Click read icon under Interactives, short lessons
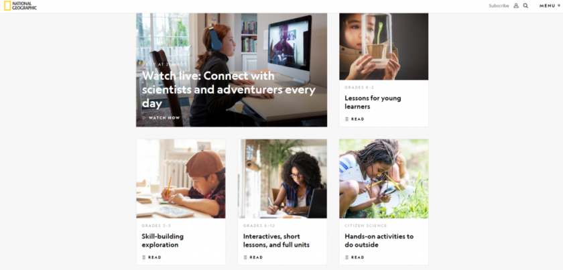The height and width of the screenshot is (270, 563). [245, 257]
